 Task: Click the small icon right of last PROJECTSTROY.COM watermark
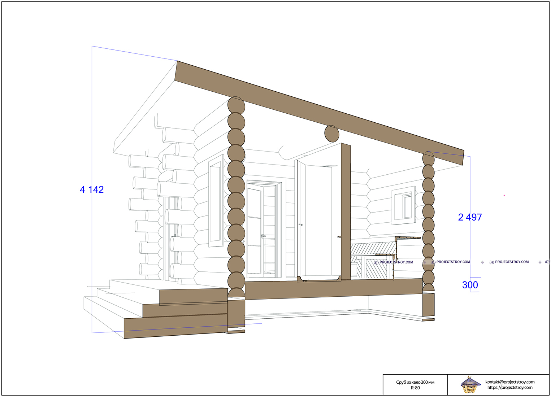(x=540, y=262)
